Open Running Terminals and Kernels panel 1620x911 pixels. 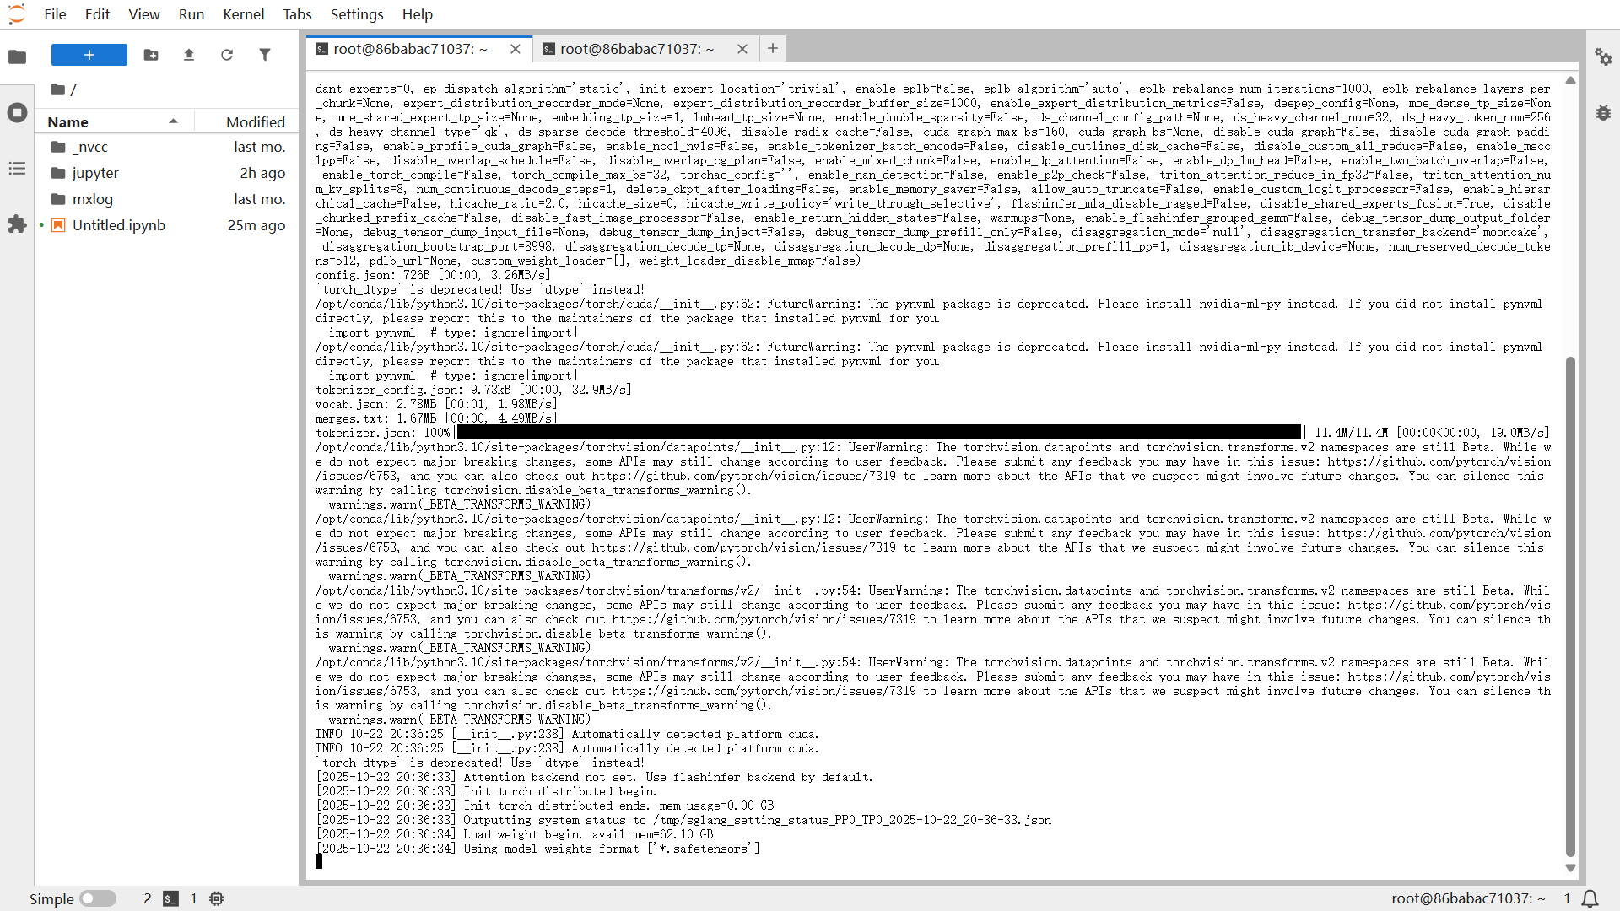[x=17, y=112]
